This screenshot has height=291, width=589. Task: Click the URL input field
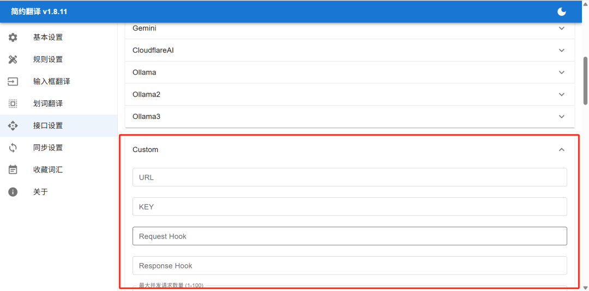click(x=349, y=177)
